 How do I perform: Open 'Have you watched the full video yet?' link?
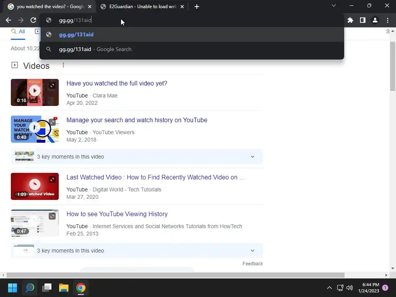tap(117, 84)
